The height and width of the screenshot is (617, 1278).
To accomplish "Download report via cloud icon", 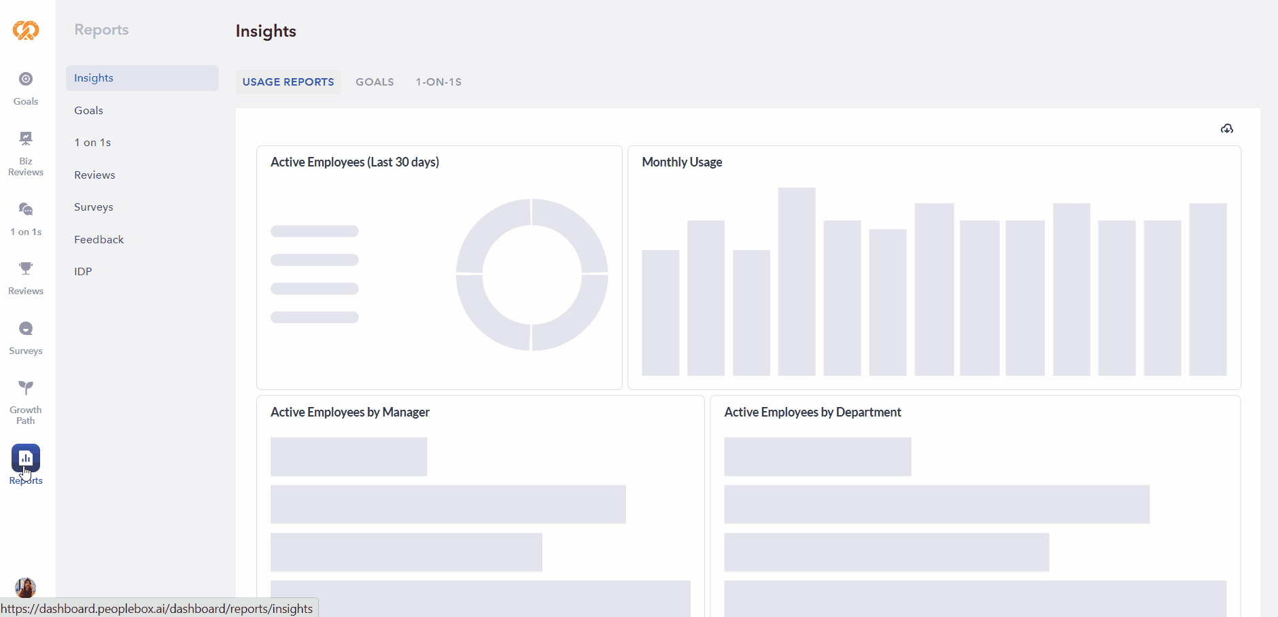I will pos(1227,128).
